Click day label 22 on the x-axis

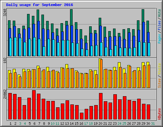tap(110, 124)
